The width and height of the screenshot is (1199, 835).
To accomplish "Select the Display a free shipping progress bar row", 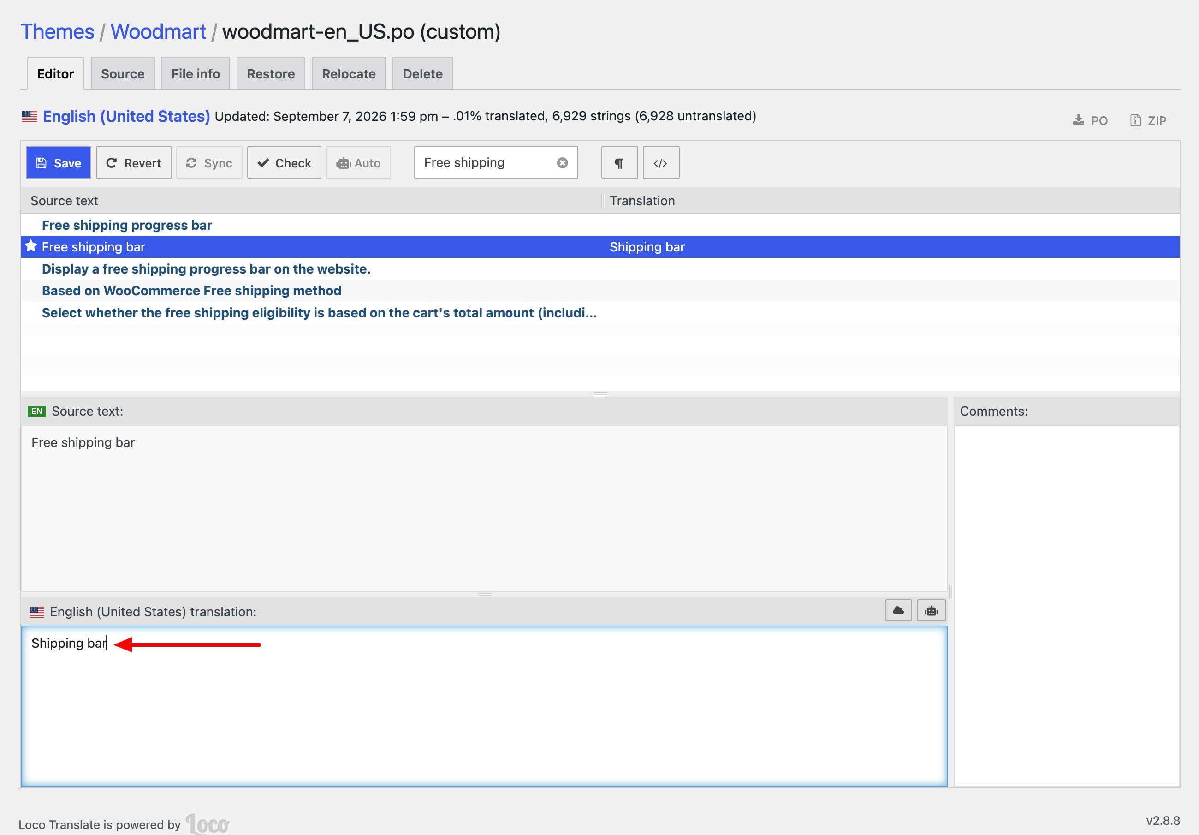I will (600, 268).
